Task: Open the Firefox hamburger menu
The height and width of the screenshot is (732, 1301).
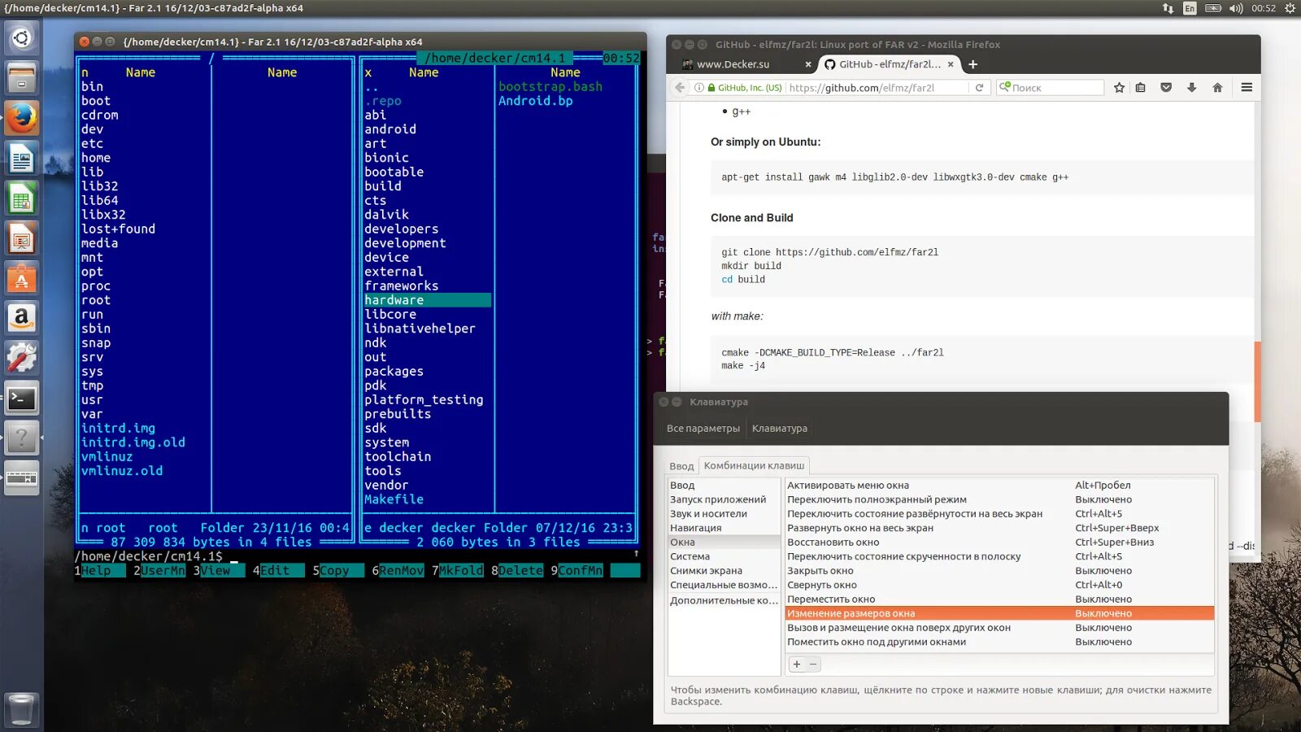Action: pyautogui.click(x=1247, y=88)
